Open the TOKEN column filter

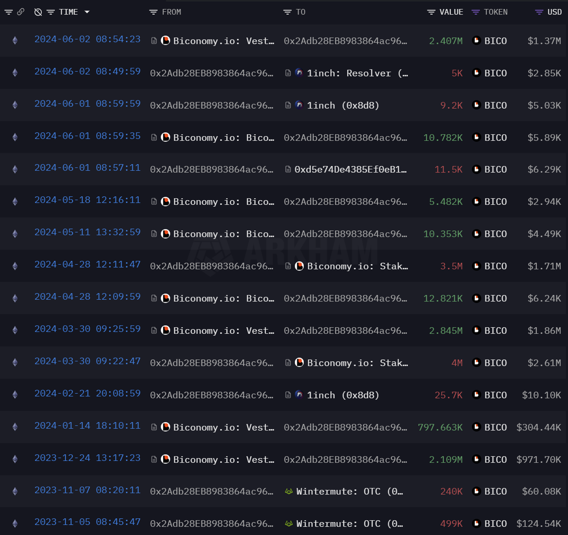click(x=476, y=12)
